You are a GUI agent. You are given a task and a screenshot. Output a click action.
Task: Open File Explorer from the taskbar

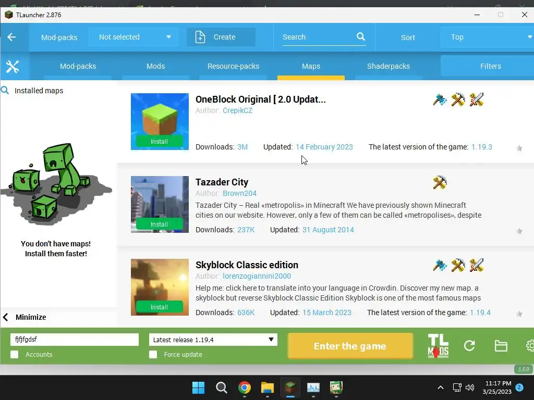click(268, 387)
